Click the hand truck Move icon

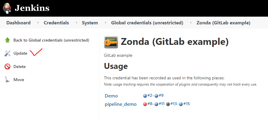[x=7, y=80]
